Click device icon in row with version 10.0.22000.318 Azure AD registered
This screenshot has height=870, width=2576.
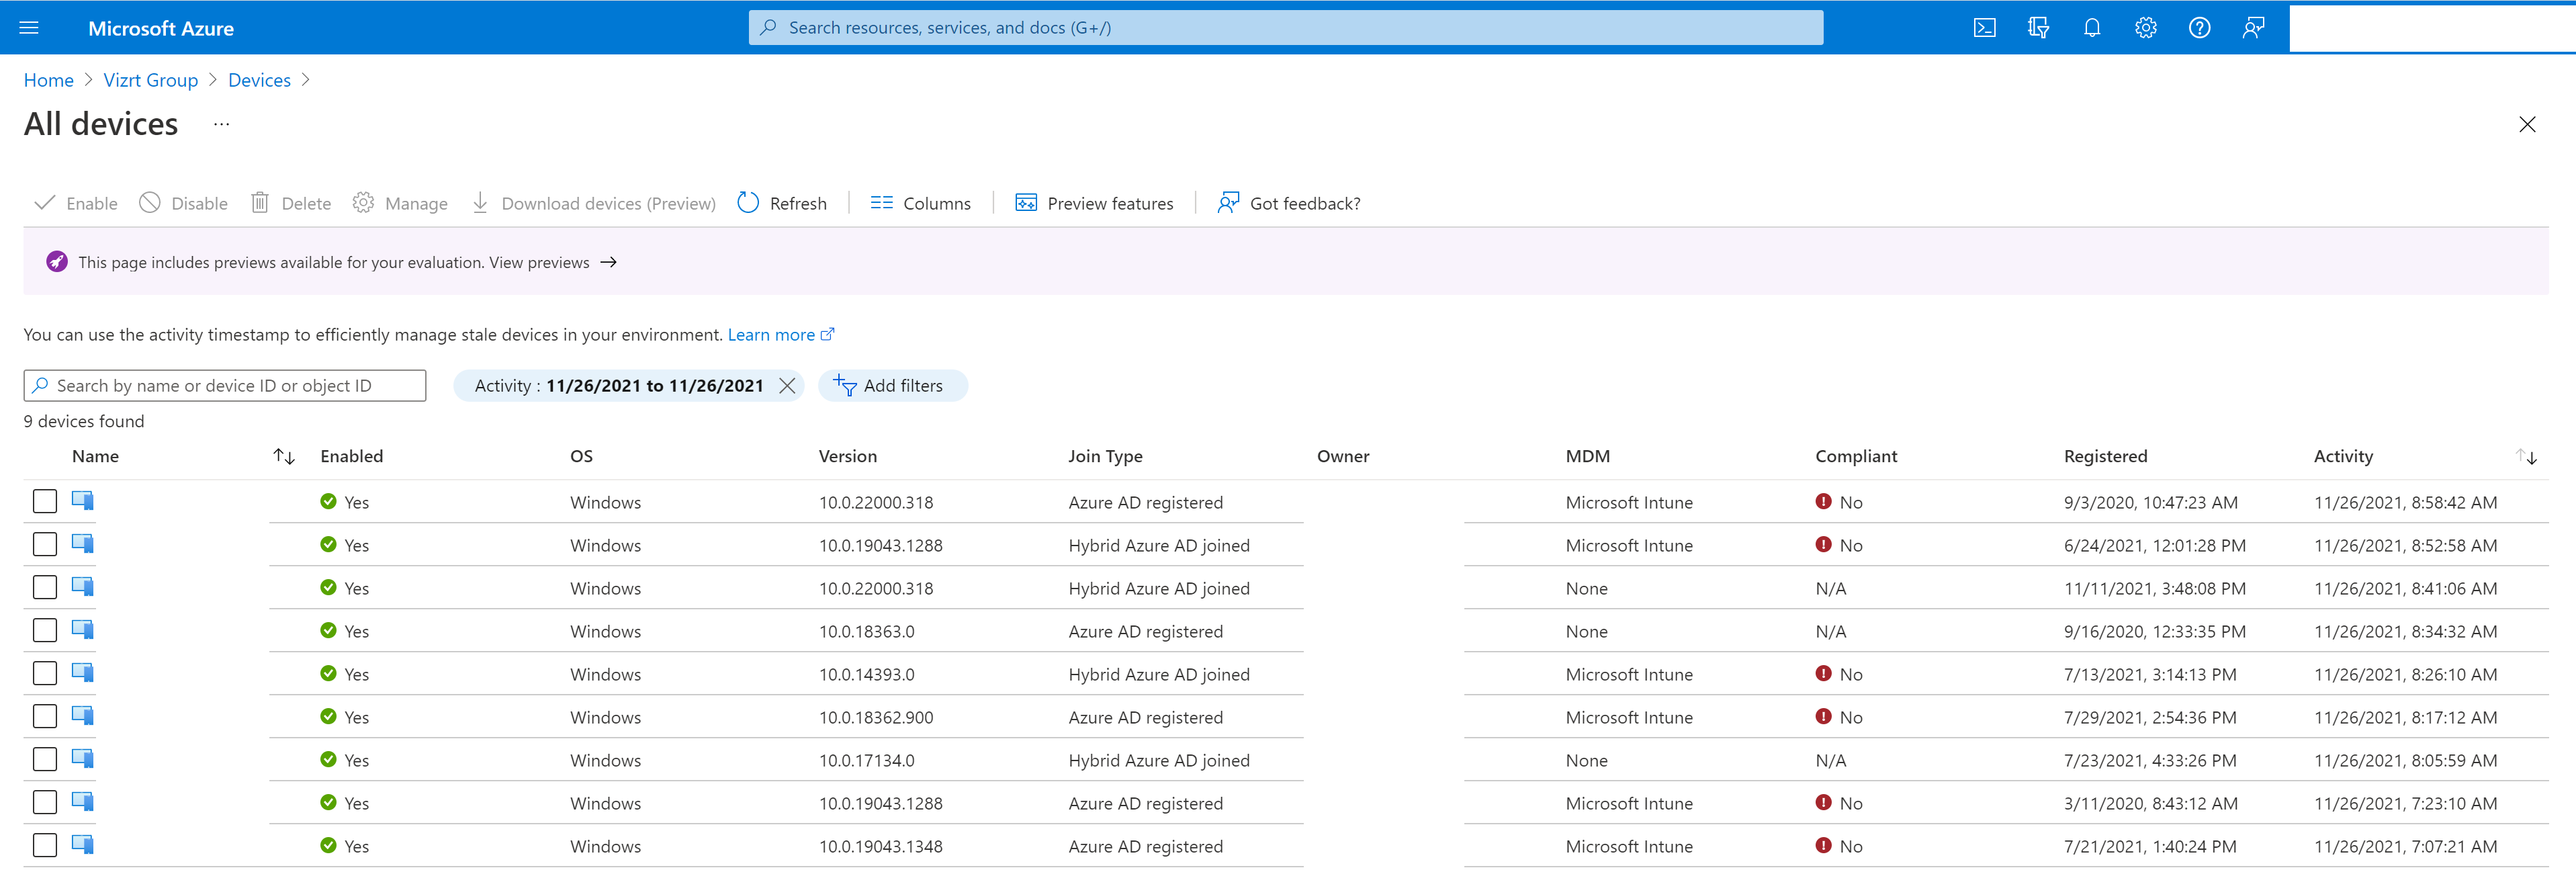coord(83,501)
